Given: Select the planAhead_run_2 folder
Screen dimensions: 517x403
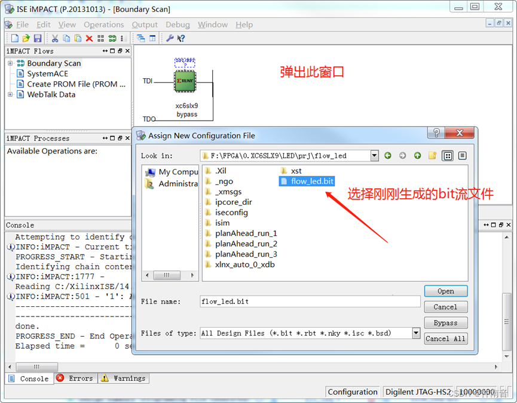Looking at the screenshot, I should (x=241, y=244).
